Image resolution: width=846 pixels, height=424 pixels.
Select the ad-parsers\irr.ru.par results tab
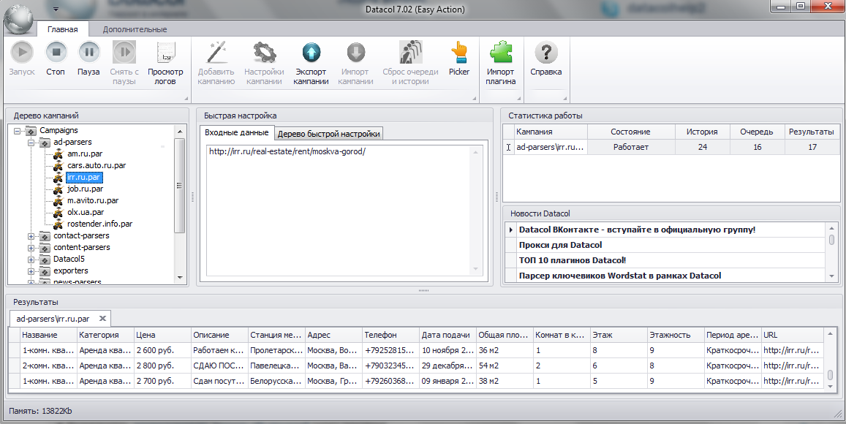click(53, 318)
